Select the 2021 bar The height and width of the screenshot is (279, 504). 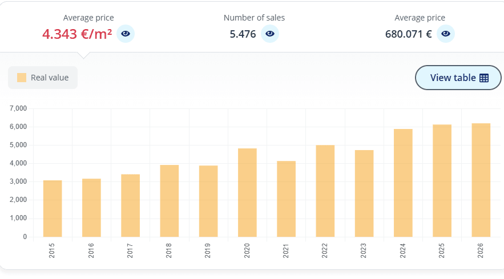click(287, 199)
